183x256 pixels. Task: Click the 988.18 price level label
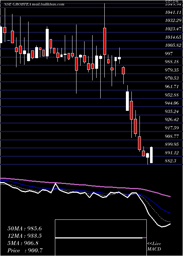pyautogui.click(x=172, y=62)
